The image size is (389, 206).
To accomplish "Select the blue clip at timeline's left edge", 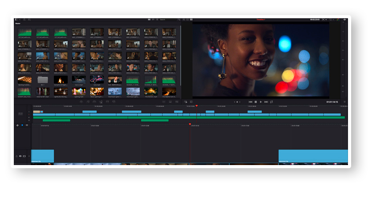I will coord(42,155).
